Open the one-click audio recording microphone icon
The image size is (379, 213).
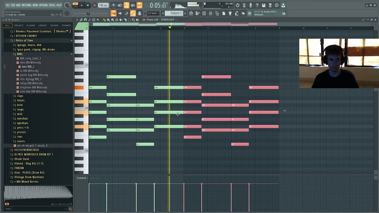(250, 5)
